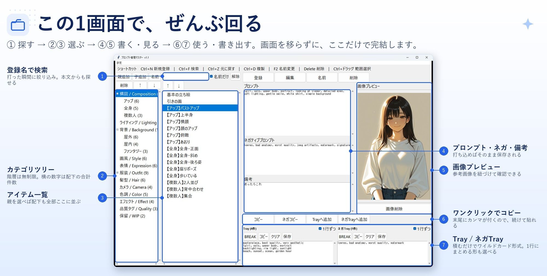This screenshot has height=276, width=547.
Task: Open the 設定 menu
Action: tap(119, 63)
